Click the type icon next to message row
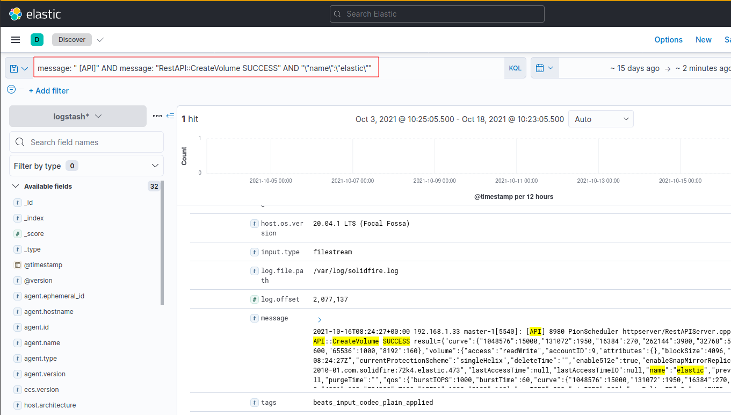 255,318
